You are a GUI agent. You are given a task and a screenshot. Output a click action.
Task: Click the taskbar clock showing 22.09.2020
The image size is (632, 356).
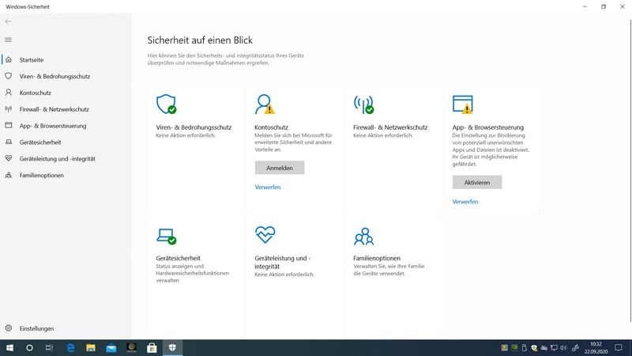coord(596,347)
